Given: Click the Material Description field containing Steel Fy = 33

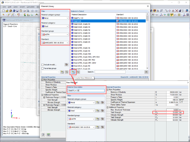Looking at the screenshot, I should 86,91.
